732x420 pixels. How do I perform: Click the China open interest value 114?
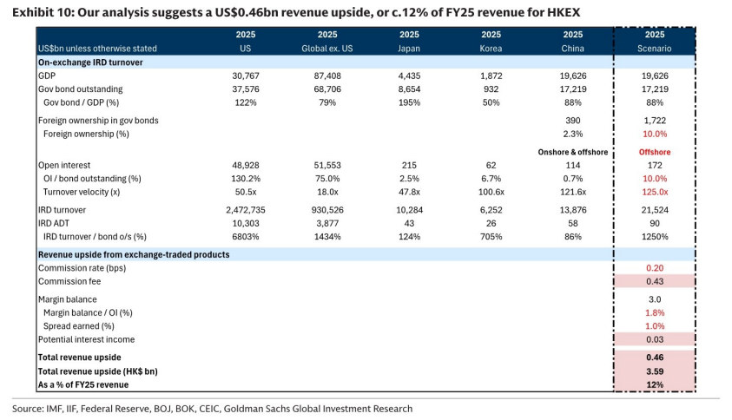[573, 165]
